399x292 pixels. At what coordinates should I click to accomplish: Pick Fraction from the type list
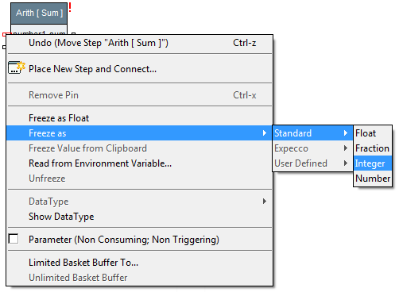pyautogui.click(x=373, y=148)
